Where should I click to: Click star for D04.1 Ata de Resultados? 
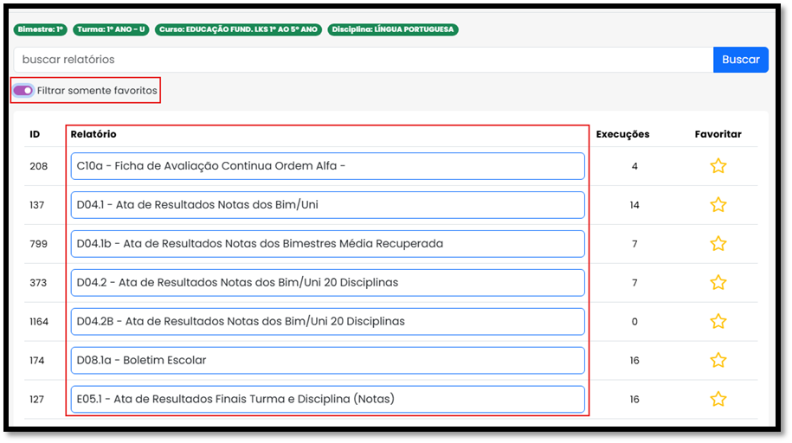[718, 205]
